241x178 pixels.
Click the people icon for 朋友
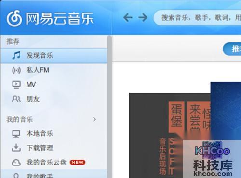[16, 99]
